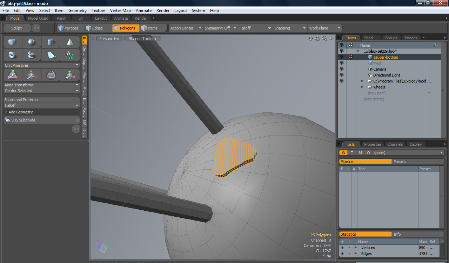Click the viewport zoom magnifier icon
This screenshot has width=449, height=263.
pyautogui.click(x=324, y=38)
